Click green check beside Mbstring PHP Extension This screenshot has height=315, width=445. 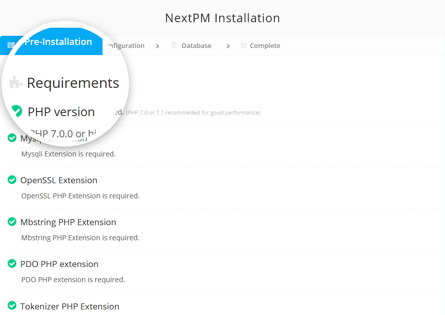[x=12, y=222]
